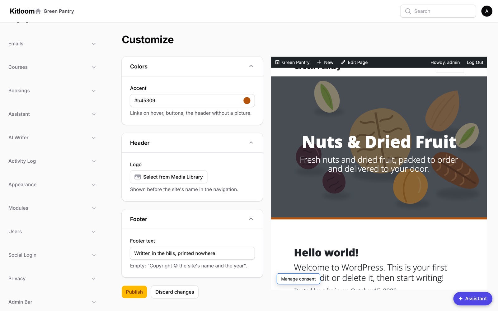Viewport: 498px width, 311px height.
Task: Click the Nuts & Dried Fruit hero heading
Action: coord(379,142)
